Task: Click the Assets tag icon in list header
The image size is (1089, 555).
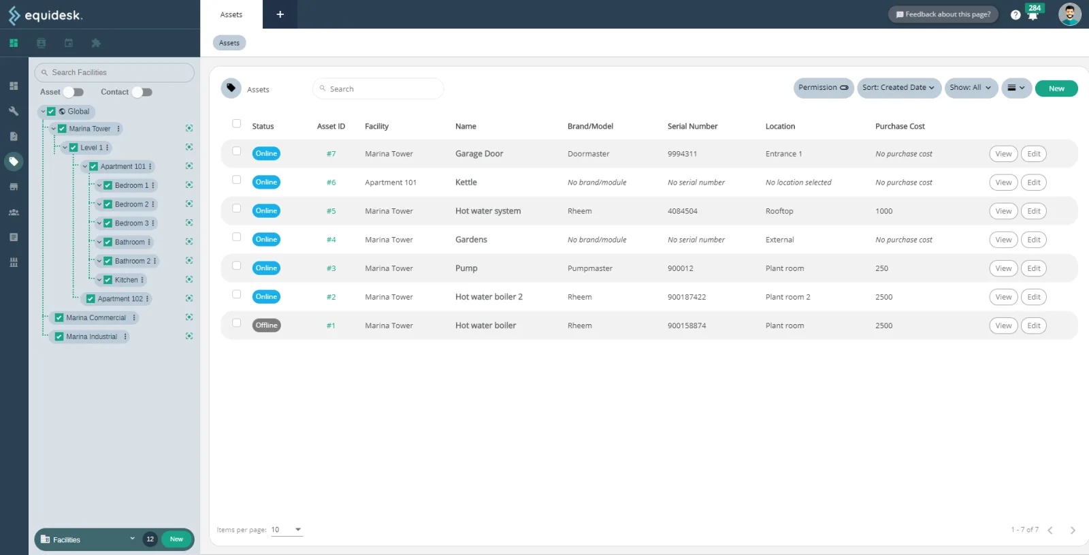Action: coord(231,89)
